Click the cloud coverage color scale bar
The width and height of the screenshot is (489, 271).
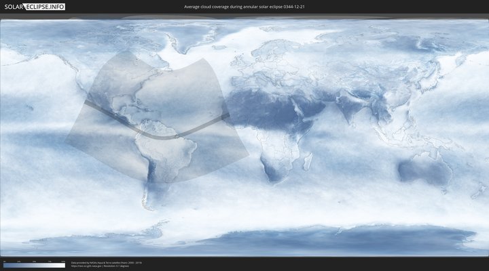(x=34, y=266)
